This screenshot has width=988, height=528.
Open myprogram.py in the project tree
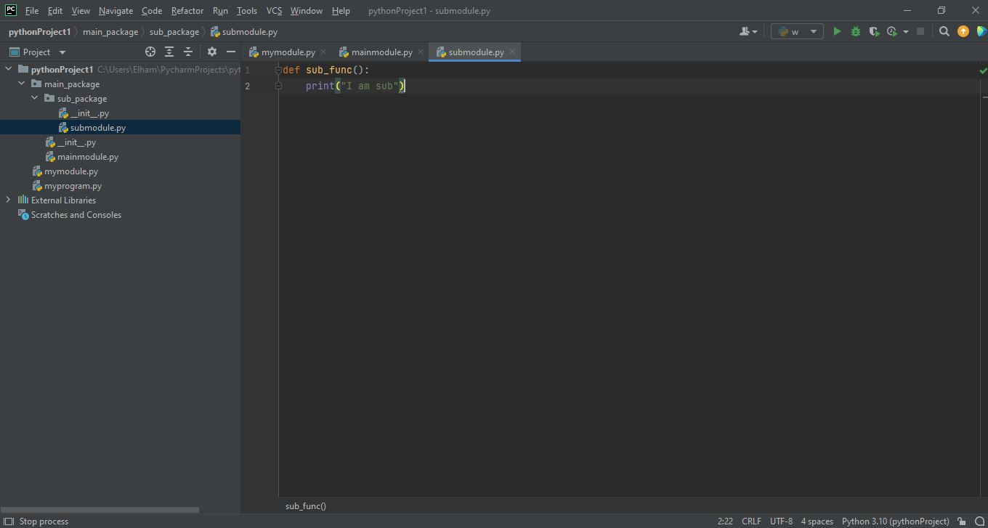[x=73, y=186]
